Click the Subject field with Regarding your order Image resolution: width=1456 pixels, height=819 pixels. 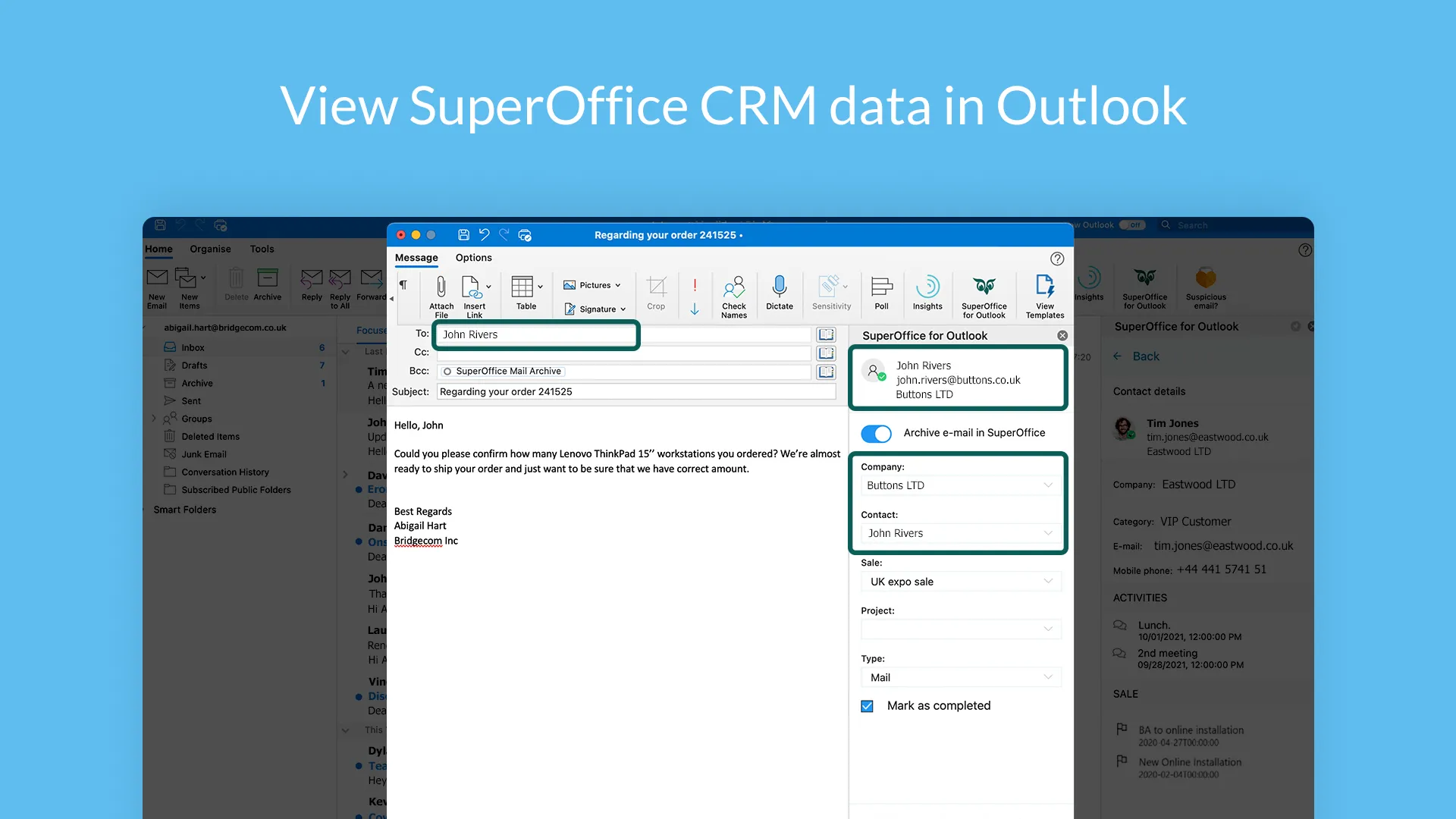(x=635, y=392)
